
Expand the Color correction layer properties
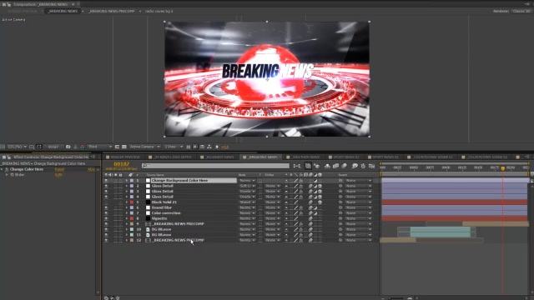pos(127,213)
